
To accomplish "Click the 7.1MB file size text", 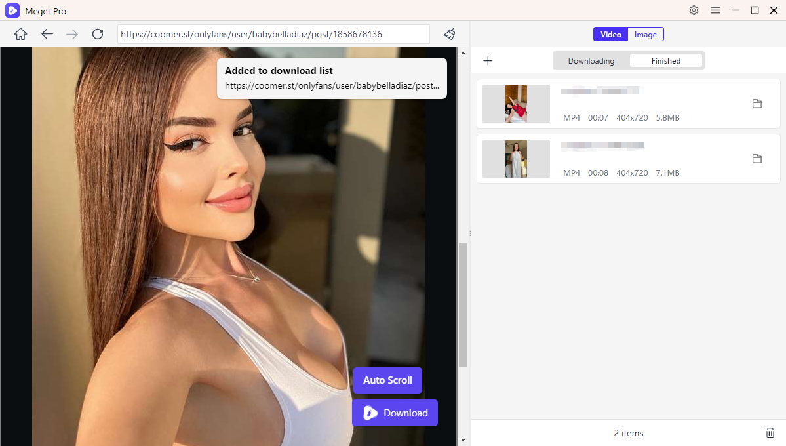I will click(x=668, y=173).
